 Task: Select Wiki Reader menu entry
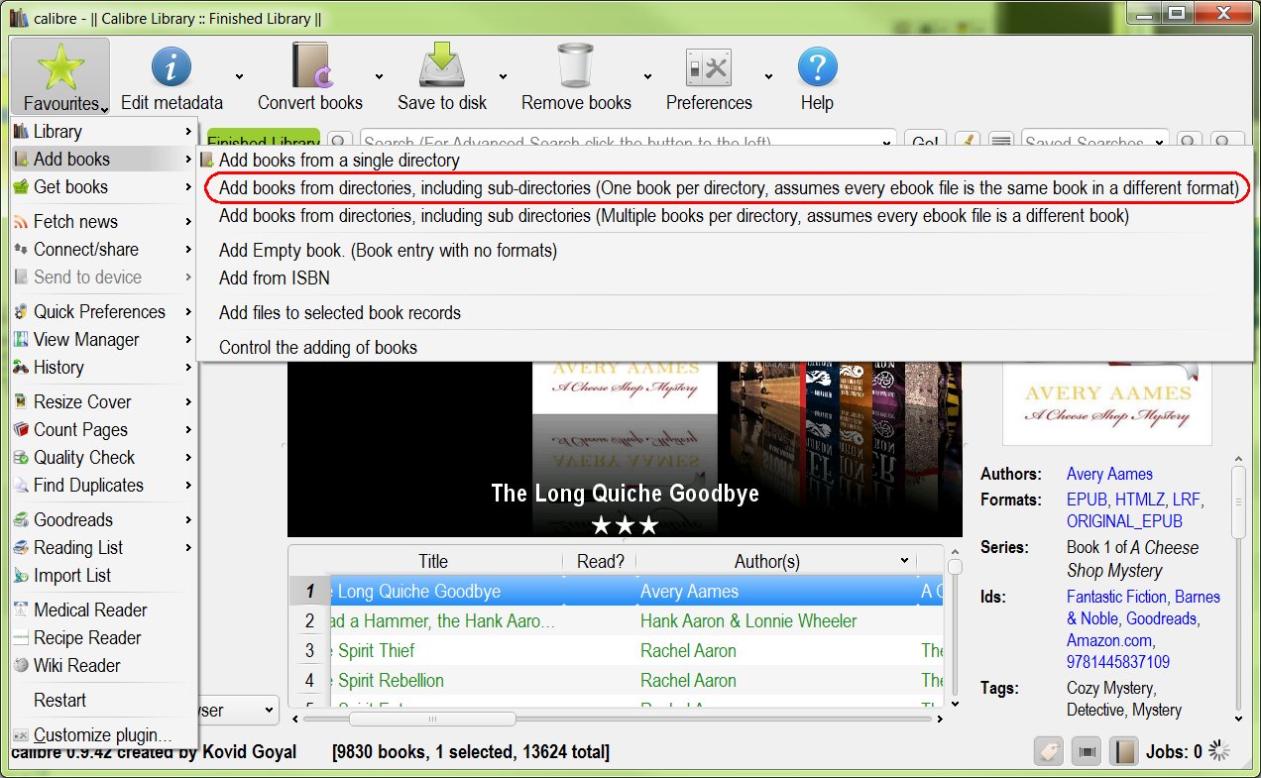pyautogui.click(x=103, y=665)
